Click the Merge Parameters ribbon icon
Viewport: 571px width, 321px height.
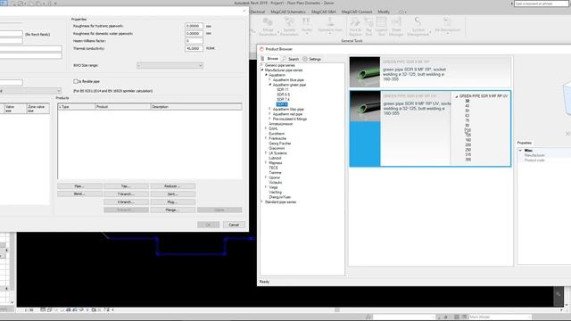(x=268, y=22)
